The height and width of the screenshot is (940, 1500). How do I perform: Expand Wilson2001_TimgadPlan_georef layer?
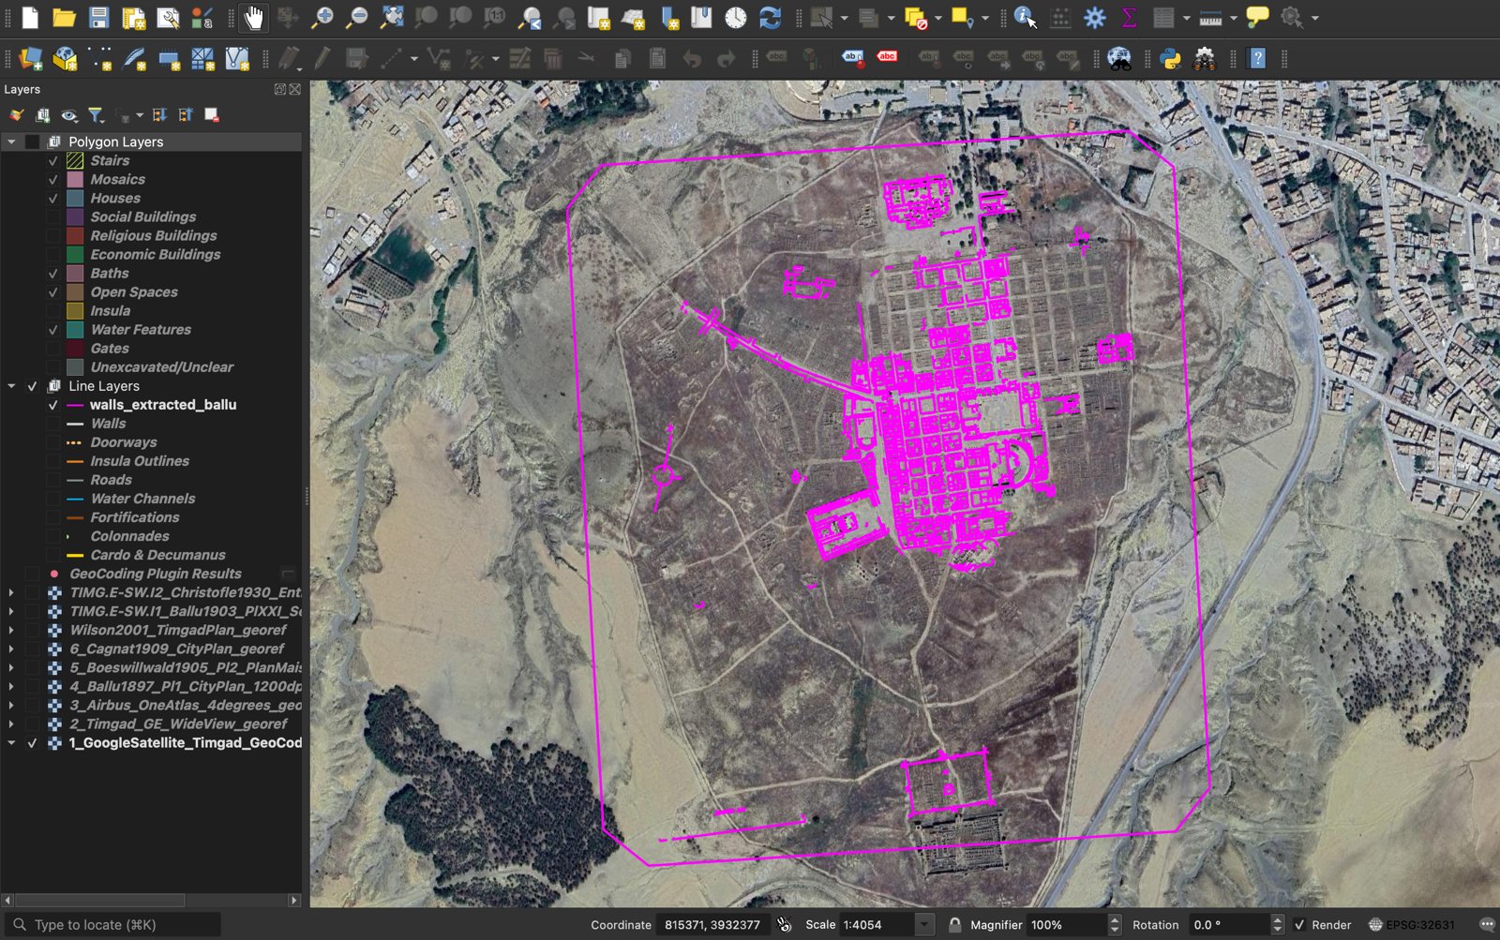click(x=11, y=630)
